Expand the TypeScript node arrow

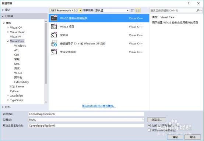tap(8, 100)
